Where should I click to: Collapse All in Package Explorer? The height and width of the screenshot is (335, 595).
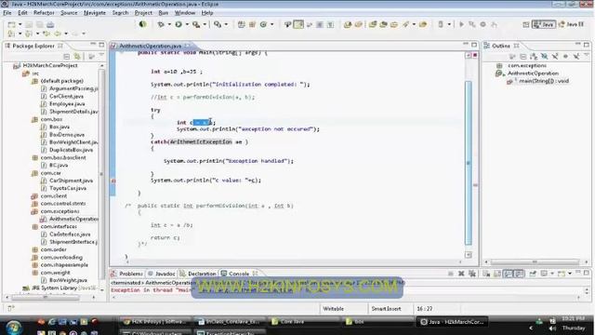click(67, 57)
